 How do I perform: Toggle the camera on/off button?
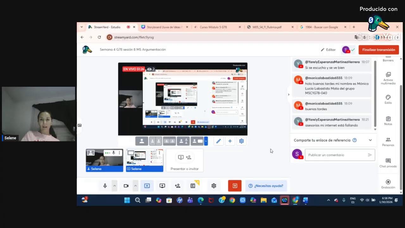point(126,186)
